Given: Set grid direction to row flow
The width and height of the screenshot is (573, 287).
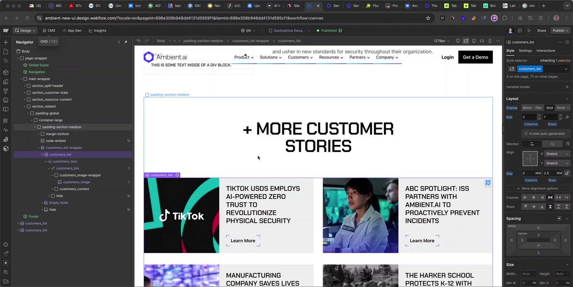Looking at the screenshot, I should (531, 144).
